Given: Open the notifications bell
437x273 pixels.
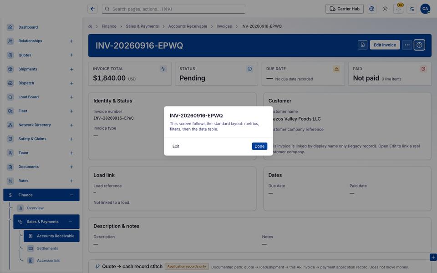Looking at the screenshot, I should (x=398, y=9).
